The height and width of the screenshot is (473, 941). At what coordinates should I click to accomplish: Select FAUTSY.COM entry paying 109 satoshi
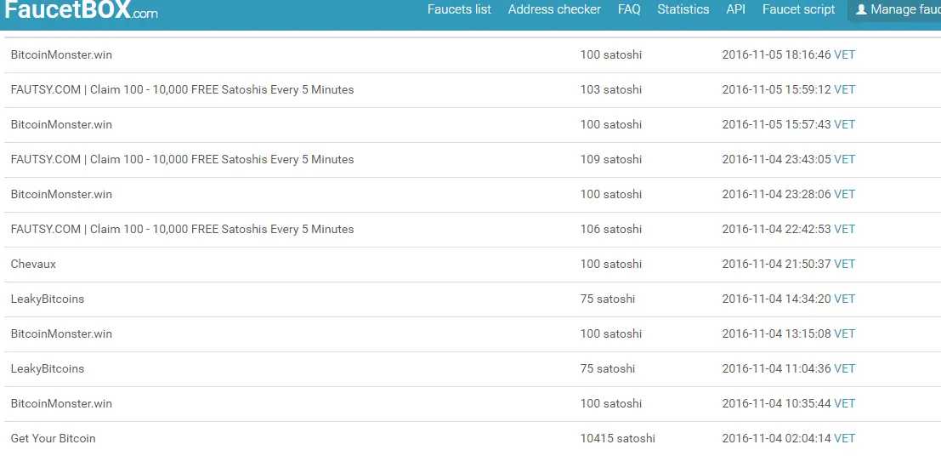(x=183, y=159)
